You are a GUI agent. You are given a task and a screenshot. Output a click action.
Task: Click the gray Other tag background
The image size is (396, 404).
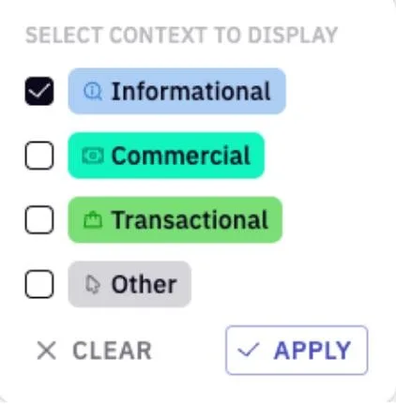(129, 284)
